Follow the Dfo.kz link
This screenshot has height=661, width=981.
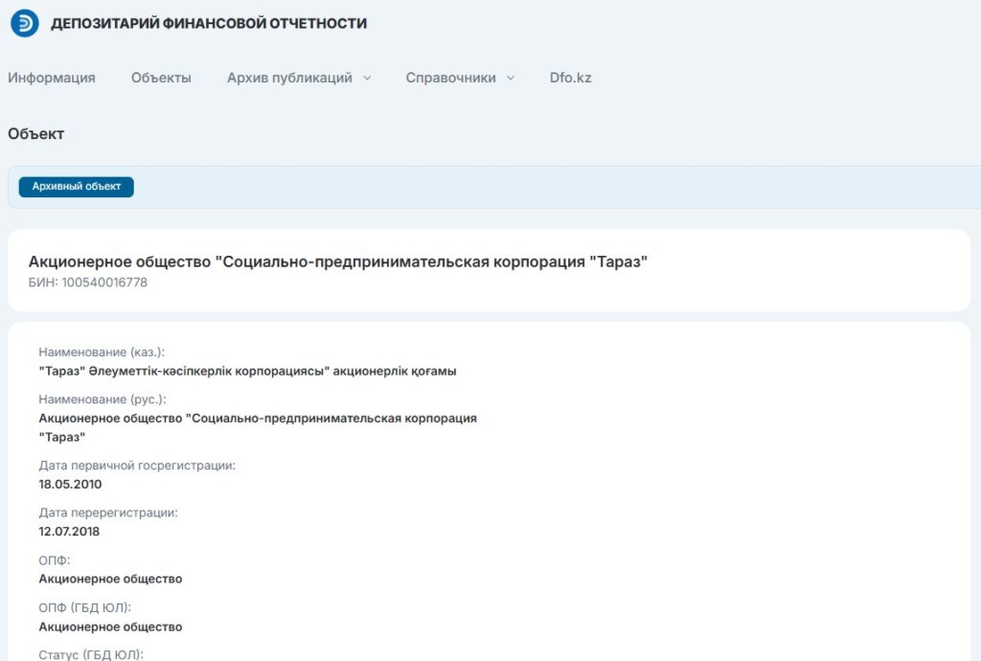[x=571, y=78]
